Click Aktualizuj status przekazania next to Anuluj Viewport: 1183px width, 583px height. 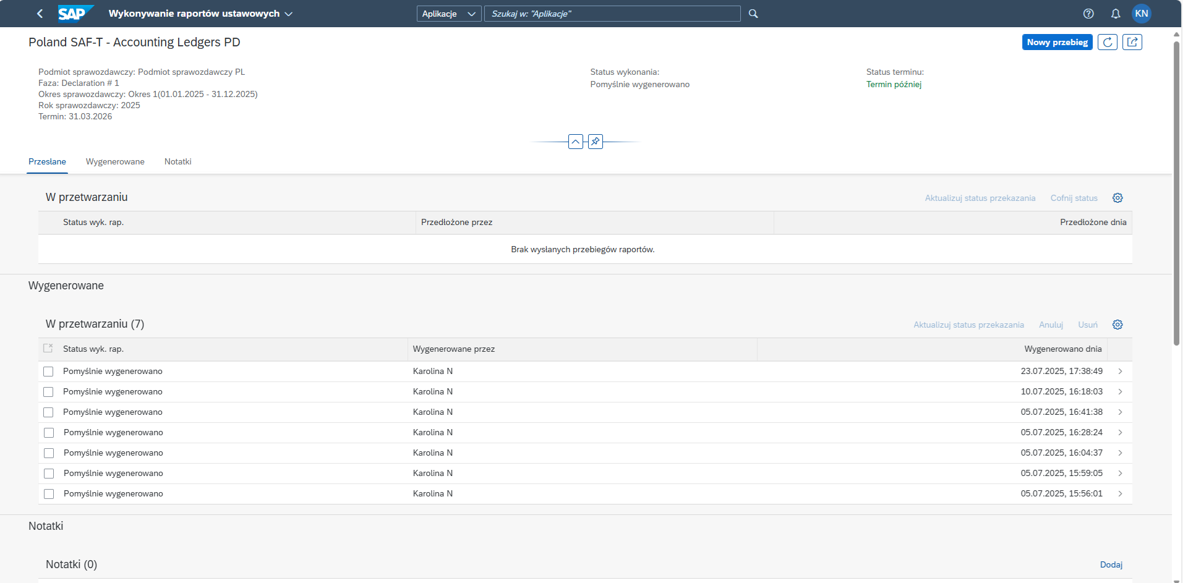click(x=968, y=325)
